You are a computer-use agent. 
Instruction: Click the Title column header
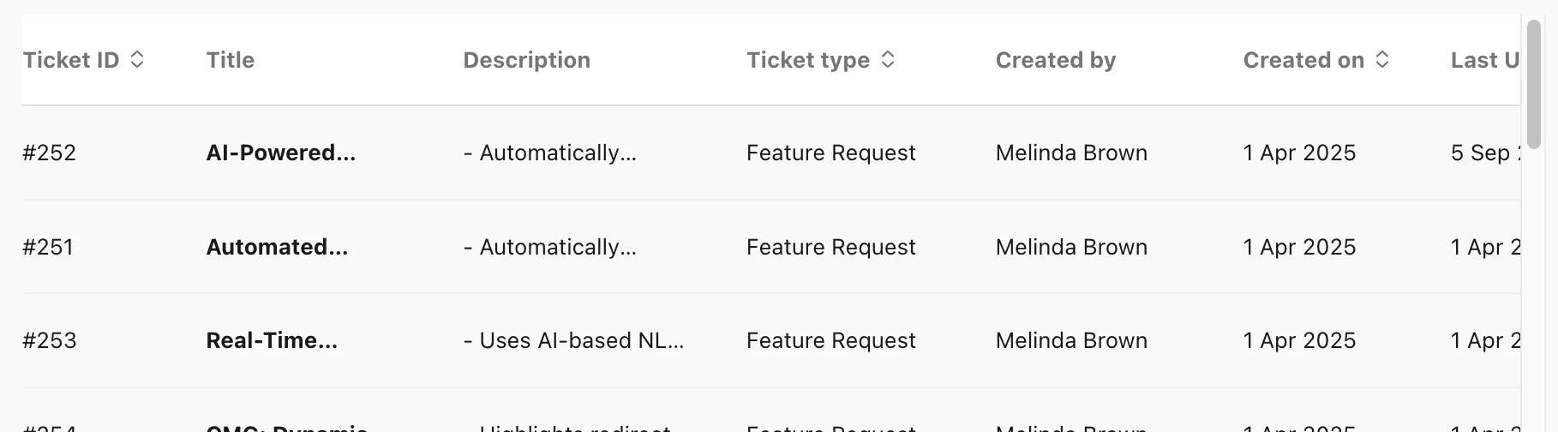[231, 60]
